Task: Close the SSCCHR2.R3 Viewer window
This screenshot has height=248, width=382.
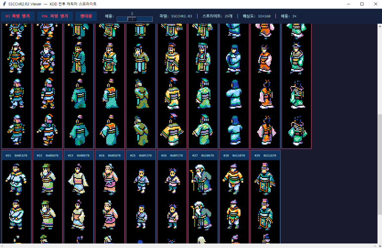Action: point(376,4)
